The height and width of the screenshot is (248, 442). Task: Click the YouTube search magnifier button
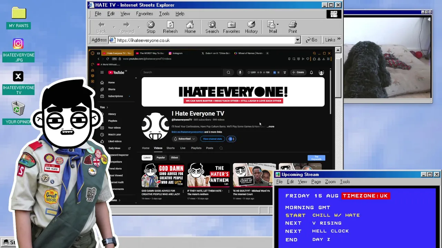click(x=228, y=72)
